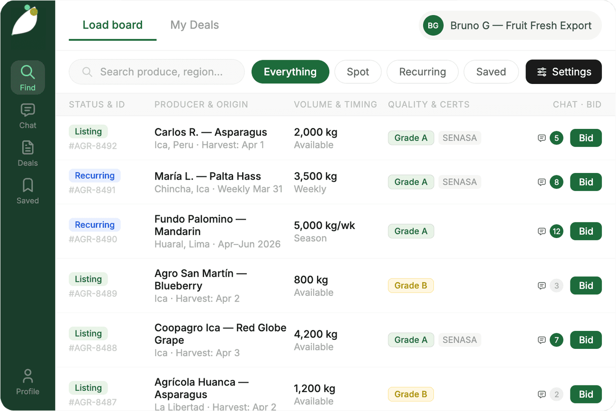Viewport: 616px width, 411px height.
Task: Bid on Coopagro Ica Red Globe Grape
Action: (586, 340)
